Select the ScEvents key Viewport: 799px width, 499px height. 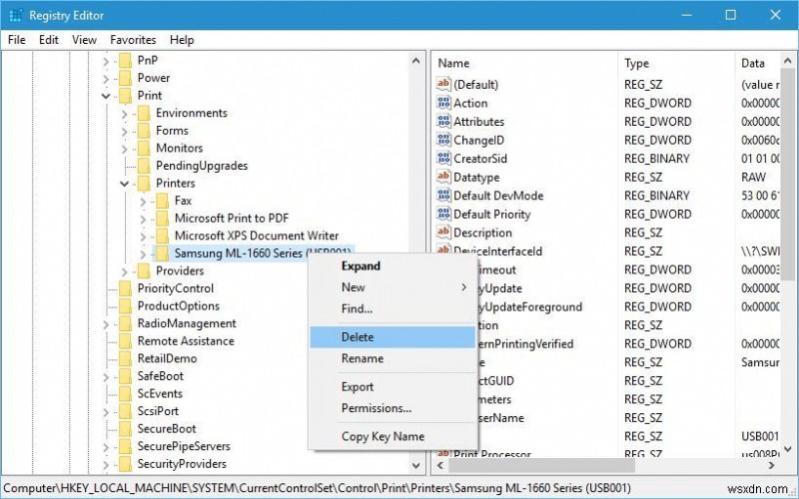[x=160, y=393]
